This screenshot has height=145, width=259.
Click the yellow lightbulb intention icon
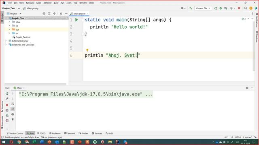pyautogui.click(x=87, y=50)
